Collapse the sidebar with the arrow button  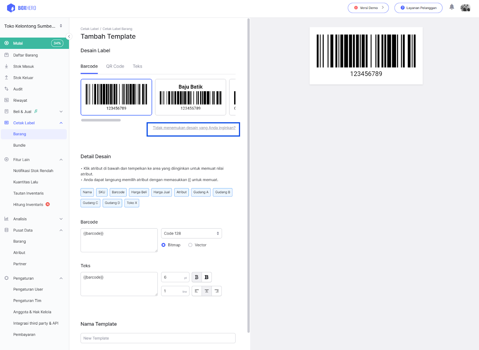(x=69, y=36)
